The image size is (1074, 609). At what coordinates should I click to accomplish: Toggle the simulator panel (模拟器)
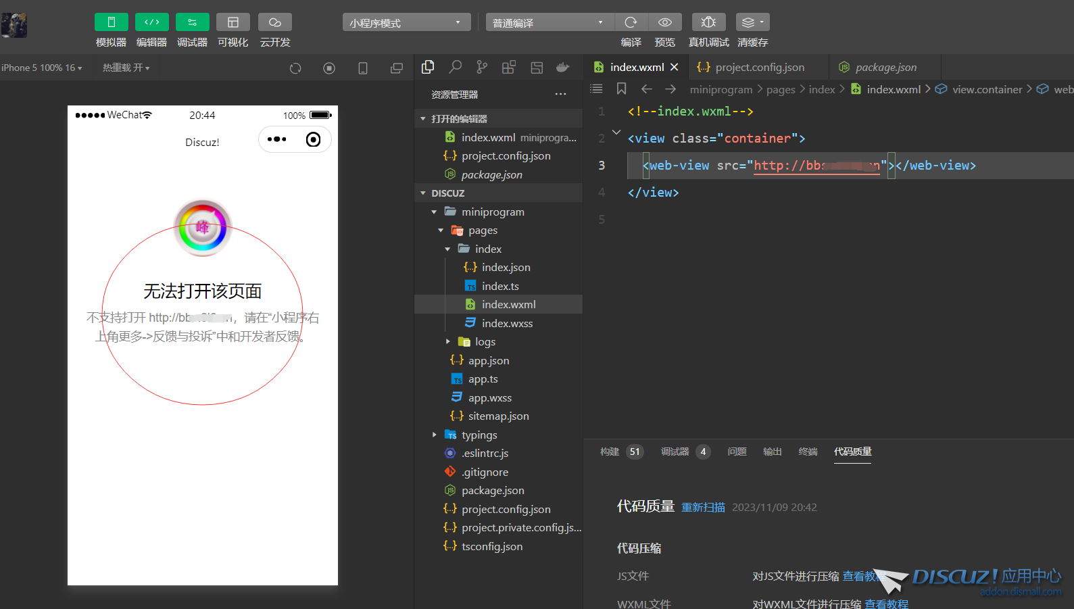111,22
